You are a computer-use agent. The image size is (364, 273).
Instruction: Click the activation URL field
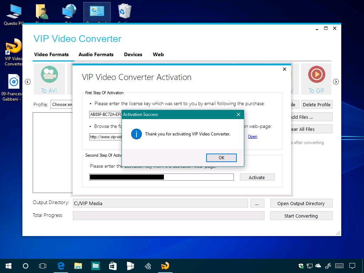click(106, 137)
